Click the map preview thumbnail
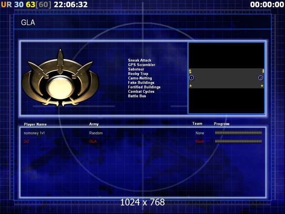 pyautogui.click(x=226, y=78)
